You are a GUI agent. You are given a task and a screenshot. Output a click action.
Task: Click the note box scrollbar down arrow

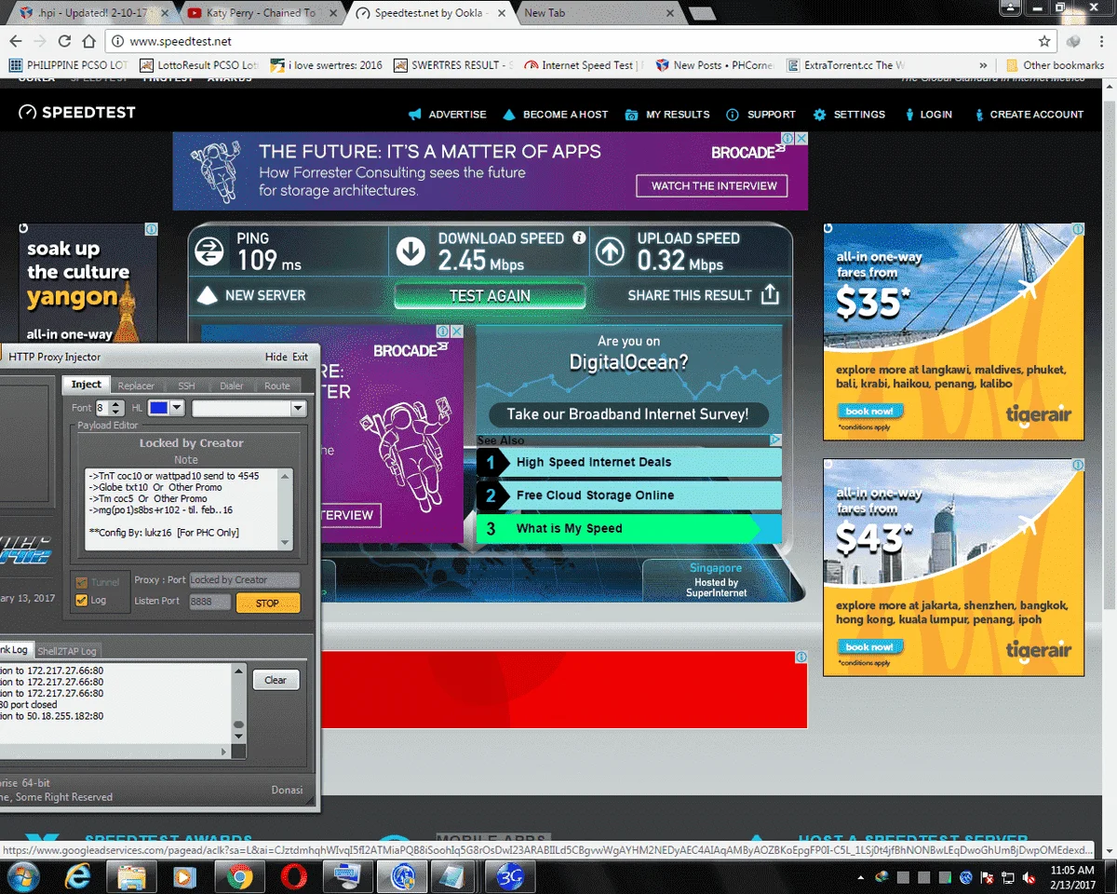(286, 542)
